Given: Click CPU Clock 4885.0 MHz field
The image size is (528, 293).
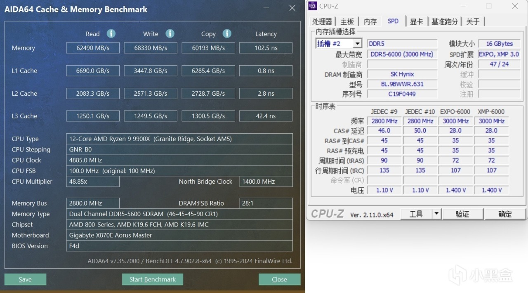Looking at the screenshot, I should point(179,160).
